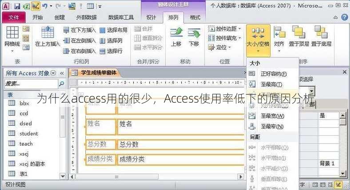This screenshot has height=190, width=350.
Task: Click the Help question mark icon
Action: [345, 17]
